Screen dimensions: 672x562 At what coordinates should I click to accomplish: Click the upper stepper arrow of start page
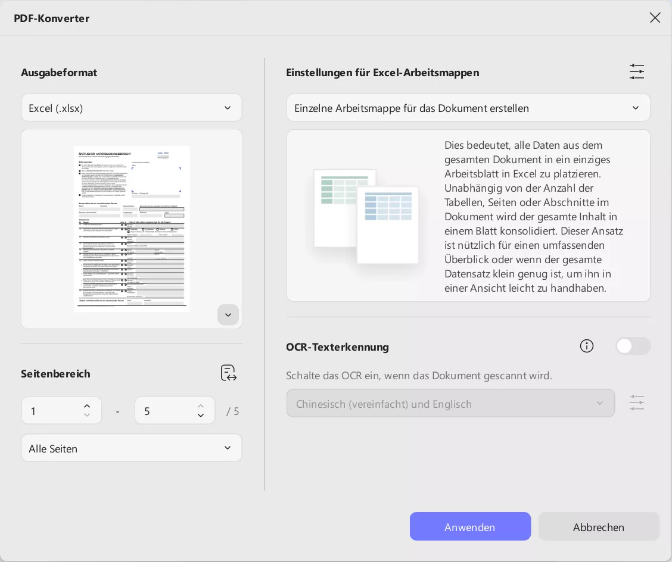click(x=87, y=405)
